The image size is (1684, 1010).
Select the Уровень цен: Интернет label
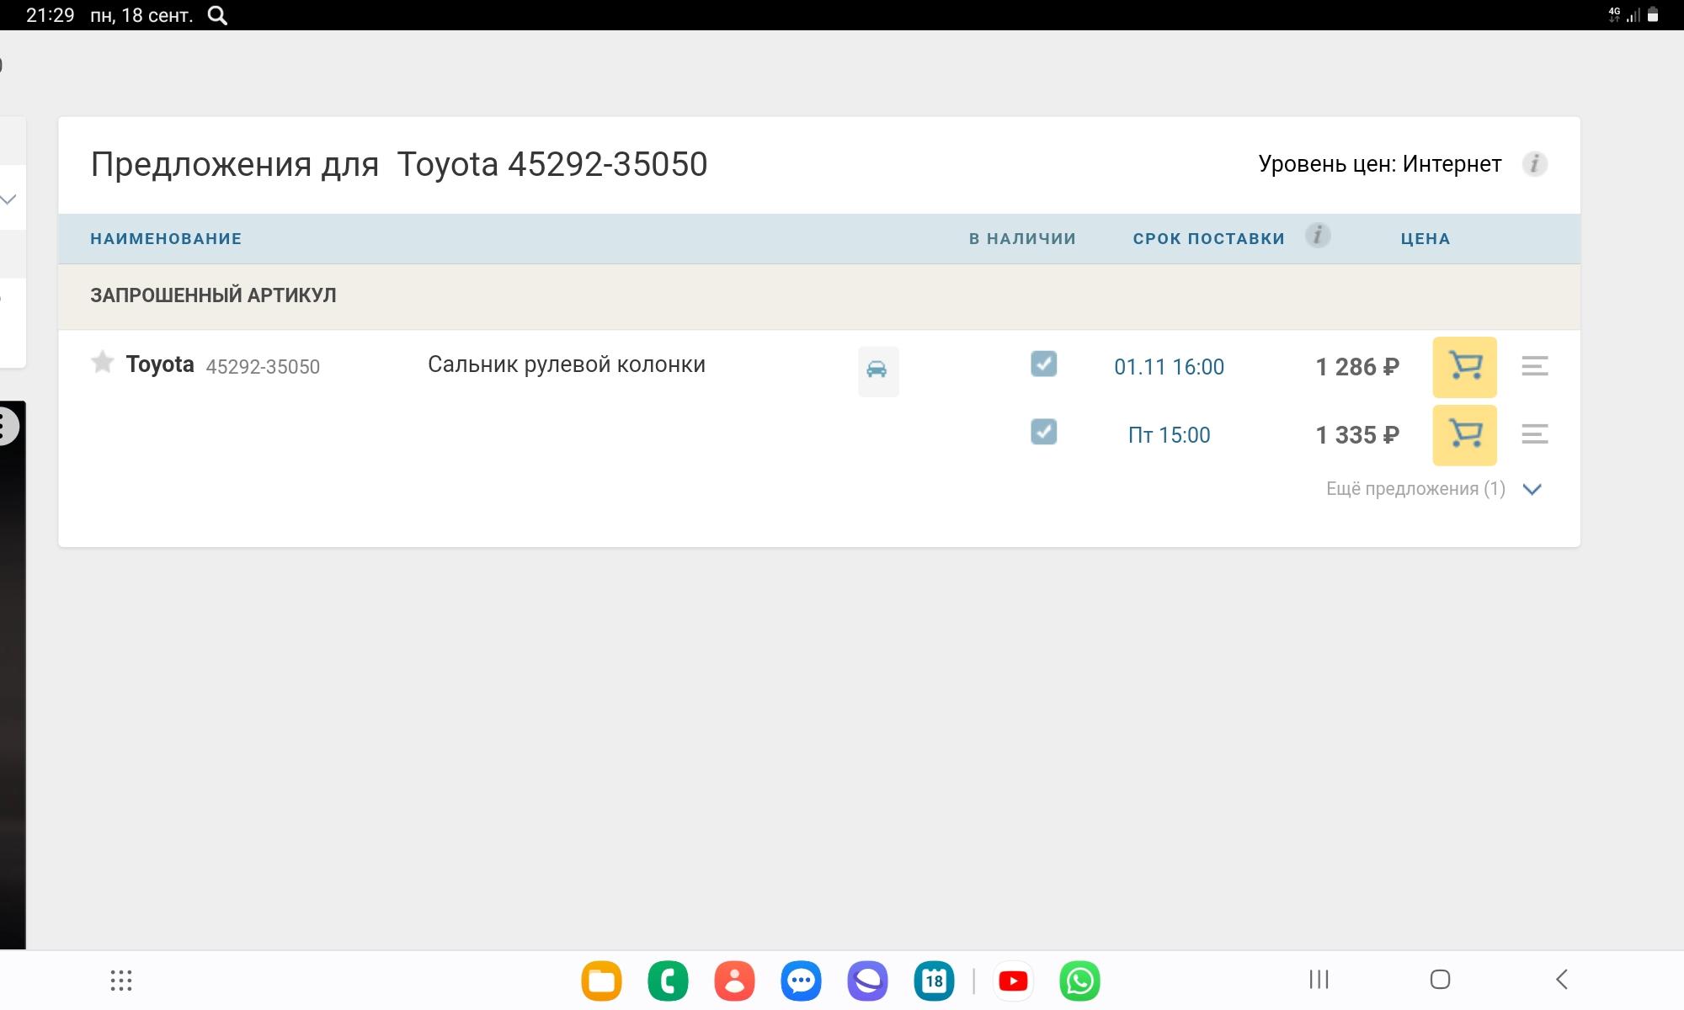click(x=1379, y=164)
